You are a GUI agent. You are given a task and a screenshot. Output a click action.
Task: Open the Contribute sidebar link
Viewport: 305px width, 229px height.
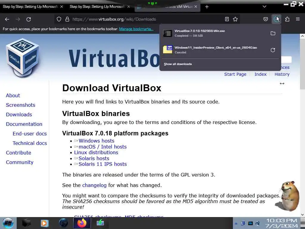click(x=18, y=153)
